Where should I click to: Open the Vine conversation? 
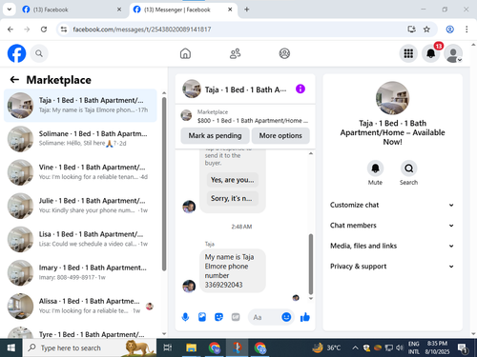[80, 172]
